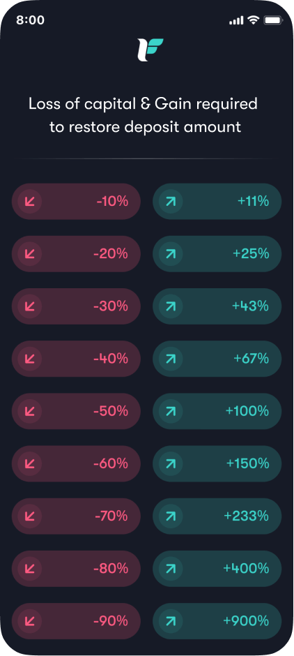Select the -20% loss pill

click(x=76, y=254)
